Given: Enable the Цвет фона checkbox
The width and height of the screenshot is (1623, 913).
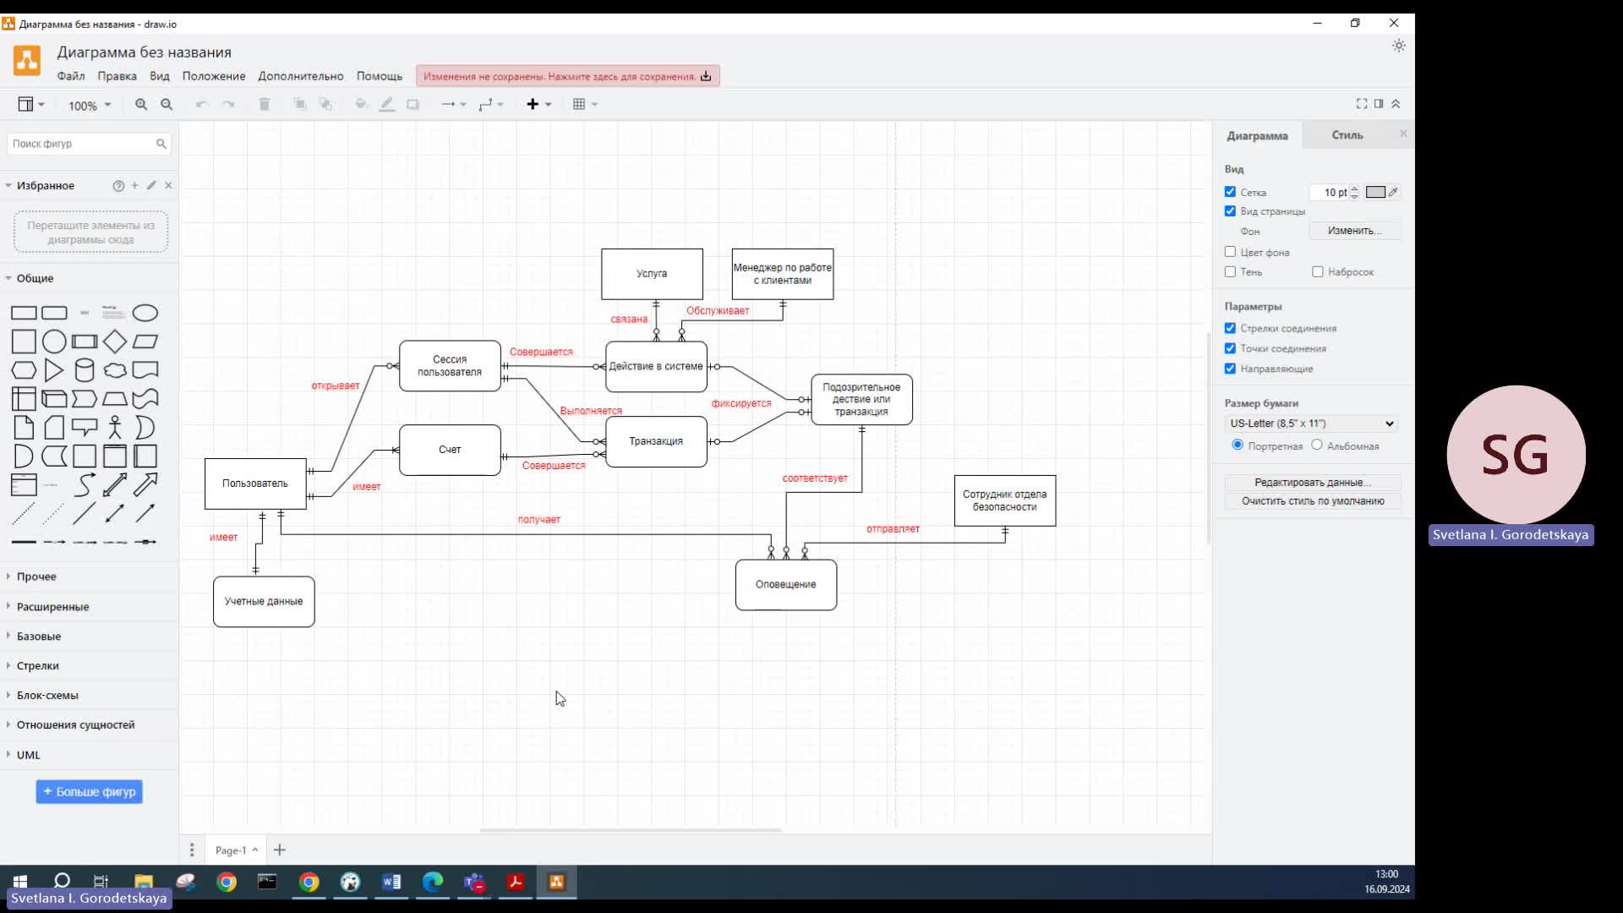Looking at the screenshot, I should 1231,252.
